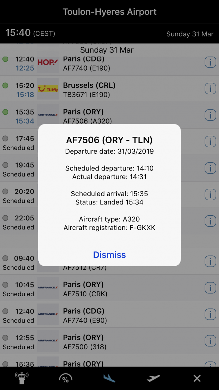Image resolution: width=219 pixels, height=390 pixels.
Task: Open info for AF7506 Paris ORY flight
Action: pyautogui.click(x=210, y=115)
